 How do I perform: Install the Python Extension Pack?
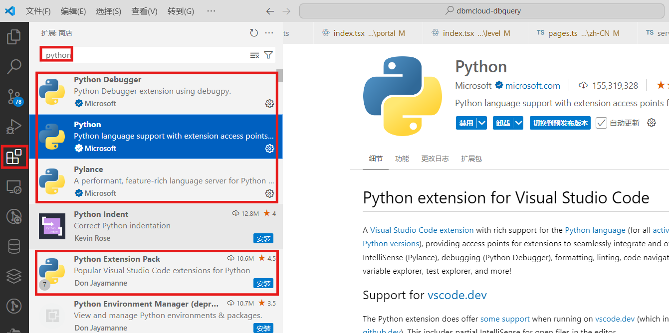point(263,283)
